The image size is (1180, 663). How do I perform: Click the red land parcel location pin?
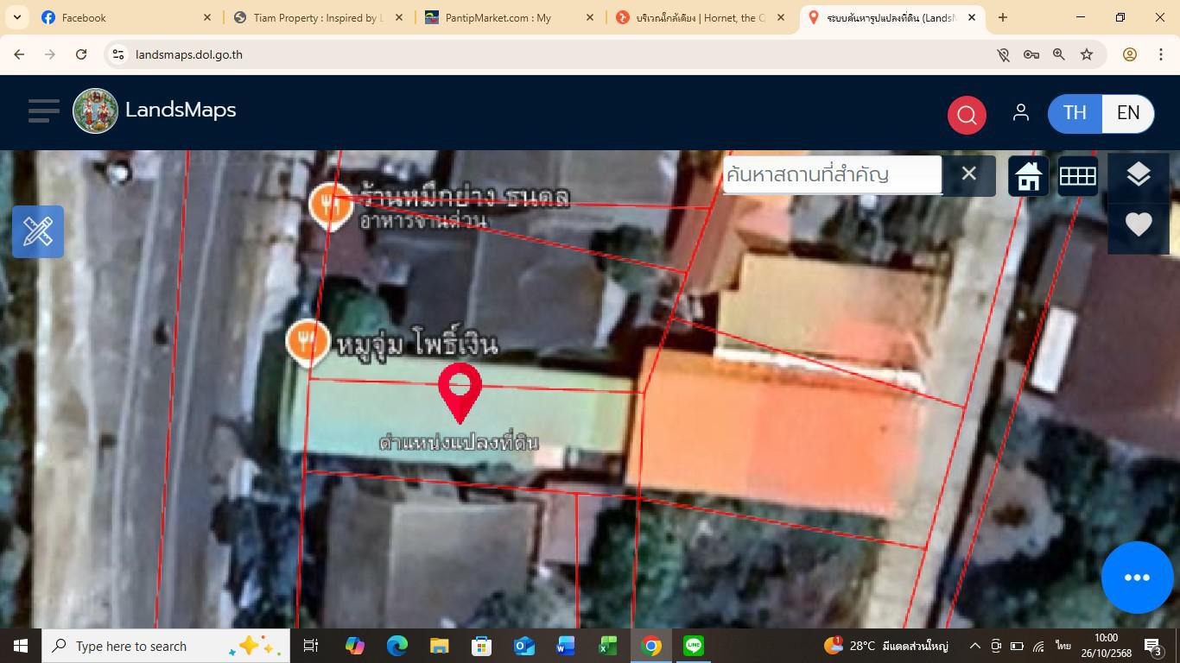tap(460, 391)
